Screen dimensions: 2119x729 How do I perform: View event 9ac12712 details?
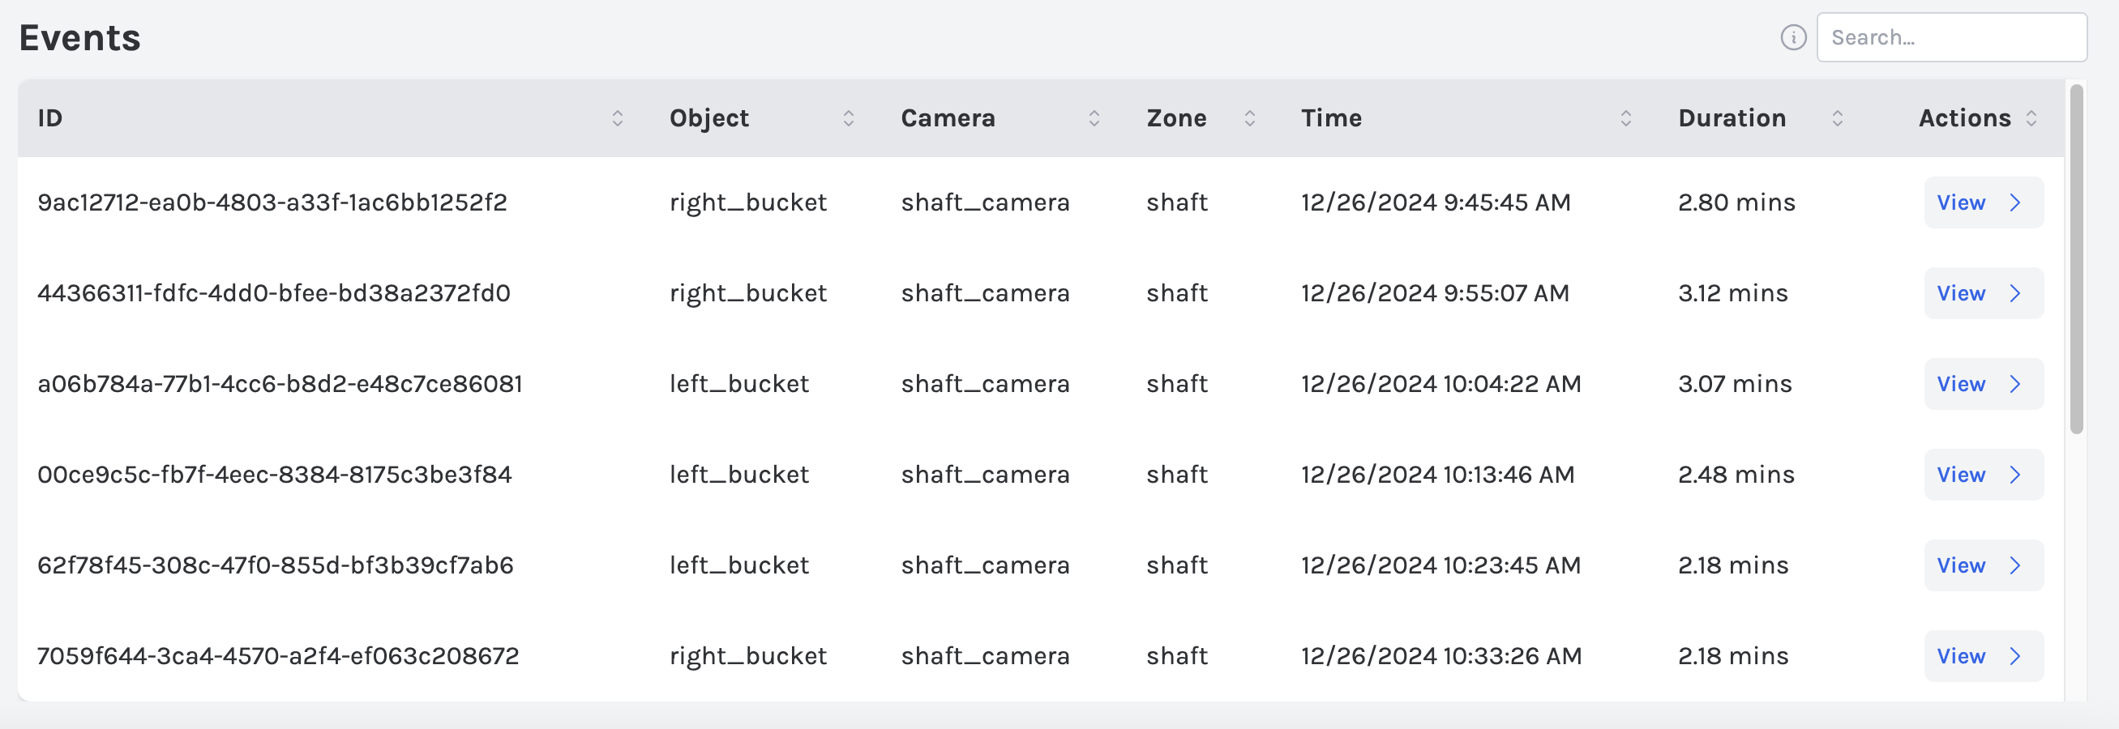click(x=1983, y=203)
